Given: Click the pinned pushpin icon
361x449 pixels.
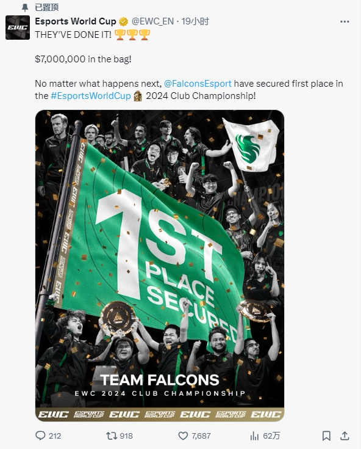Looking at the screenshot, I should pyautogui.click(x=25, y=7).
